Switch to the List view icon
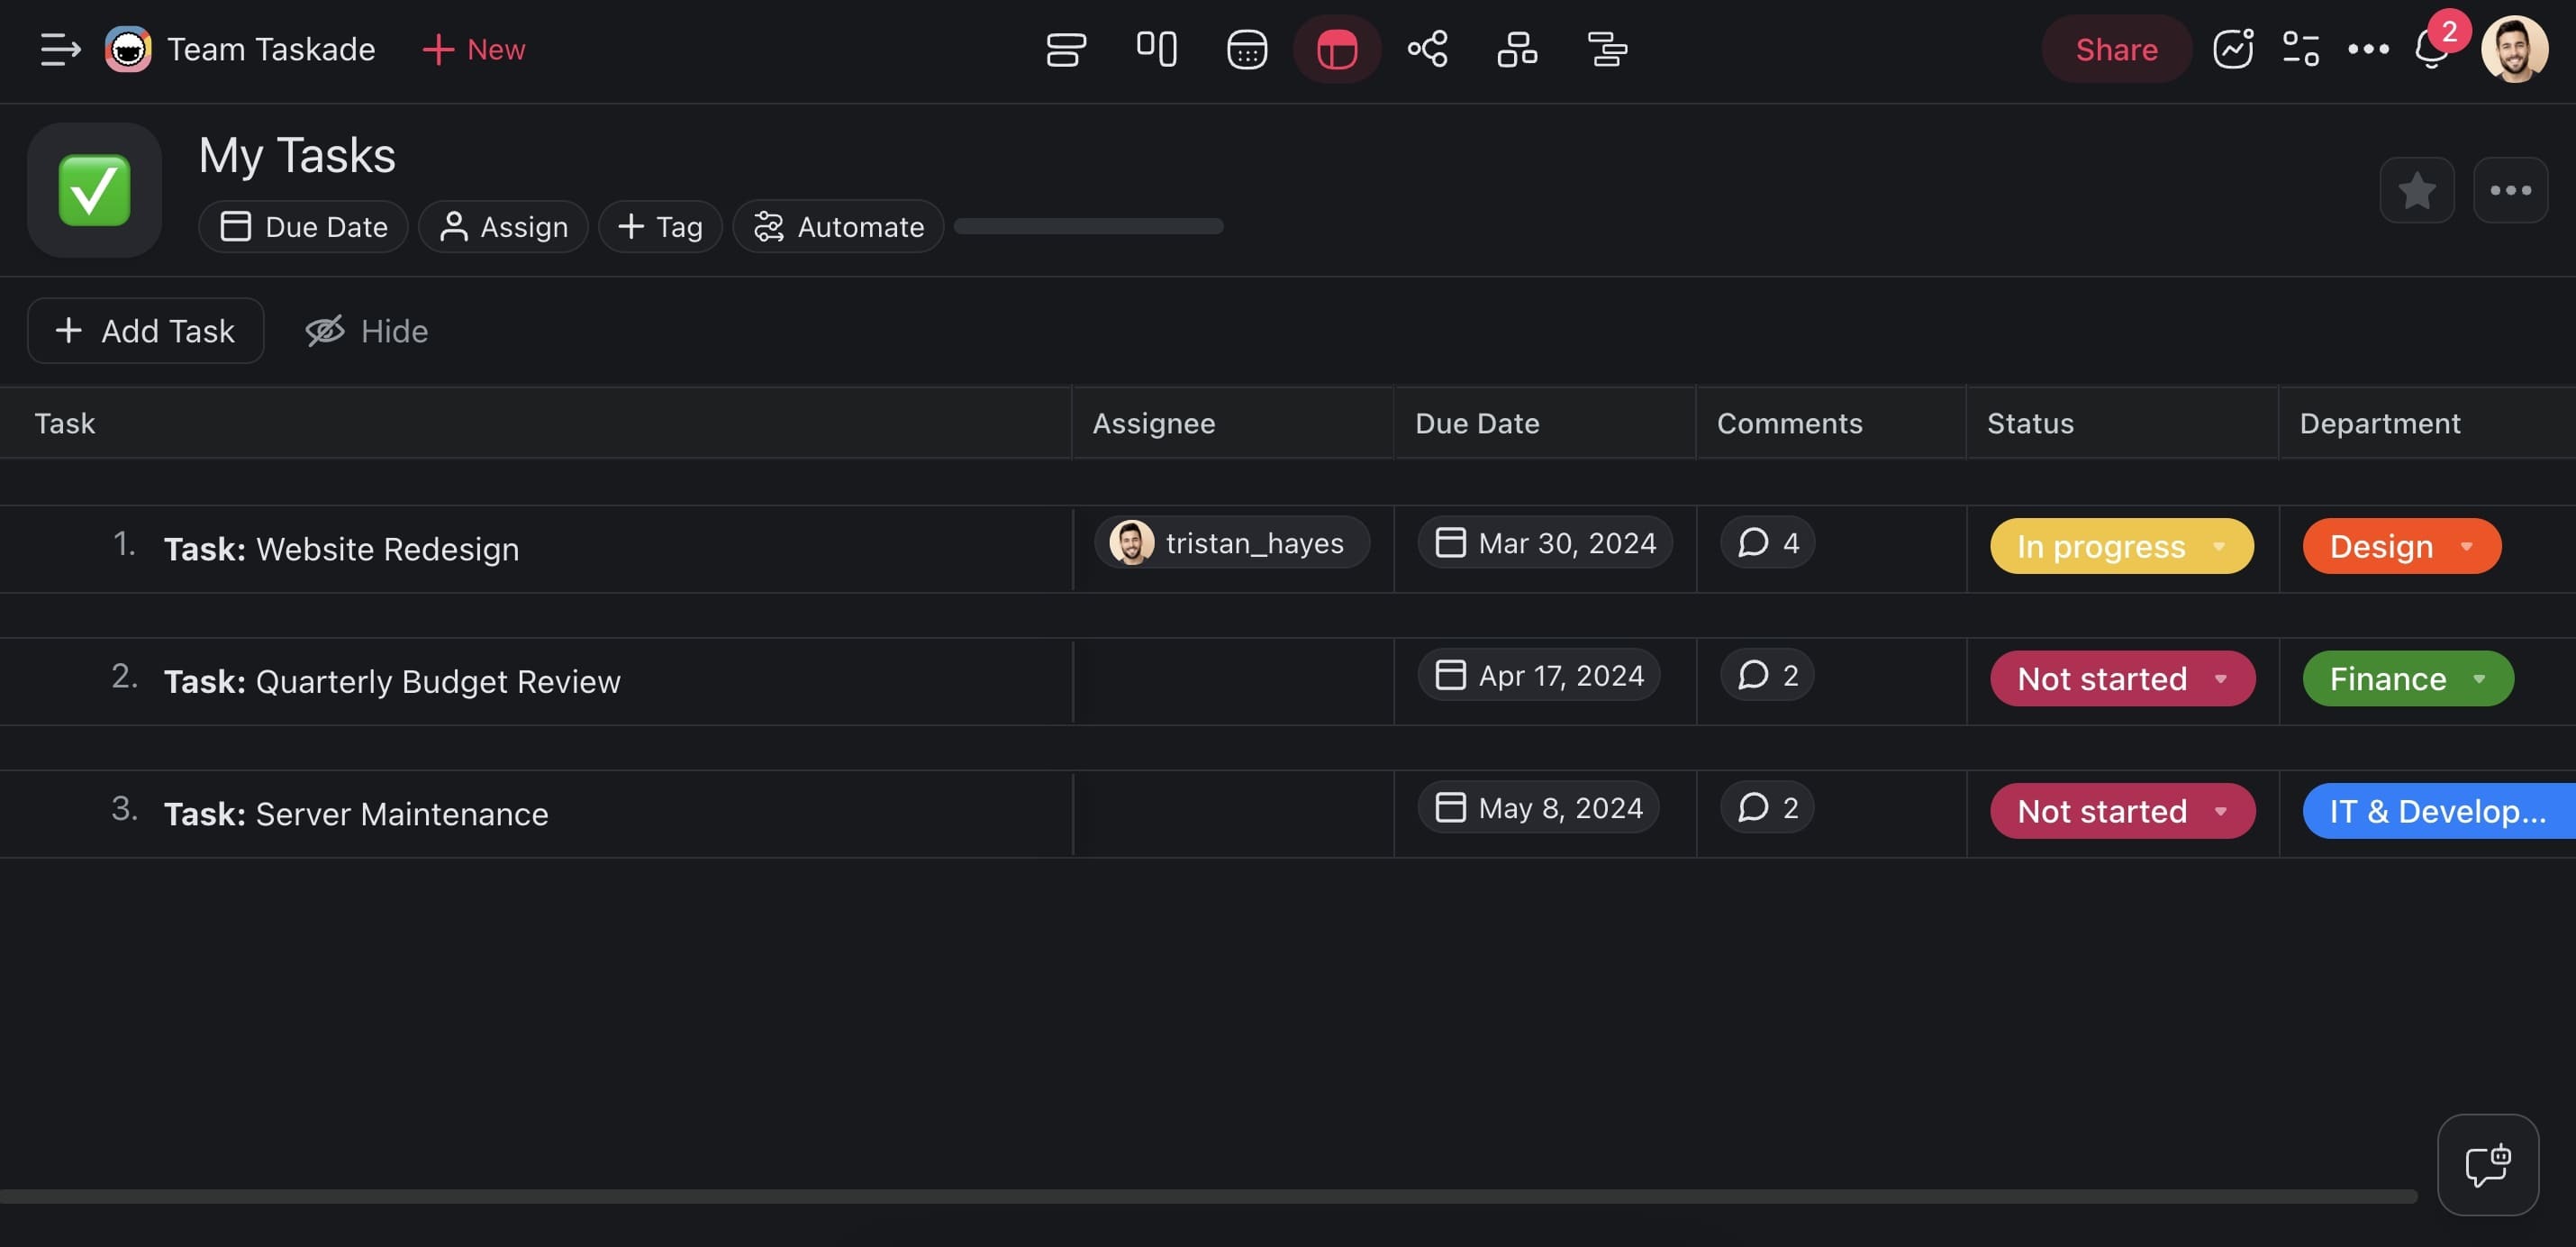Viewport: 2576px width, 1247px height. [x=1066, y=49]
